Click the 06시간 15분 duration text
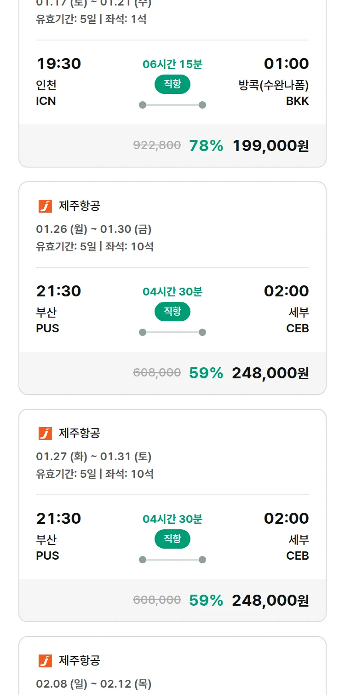 [x=172, y=64]
